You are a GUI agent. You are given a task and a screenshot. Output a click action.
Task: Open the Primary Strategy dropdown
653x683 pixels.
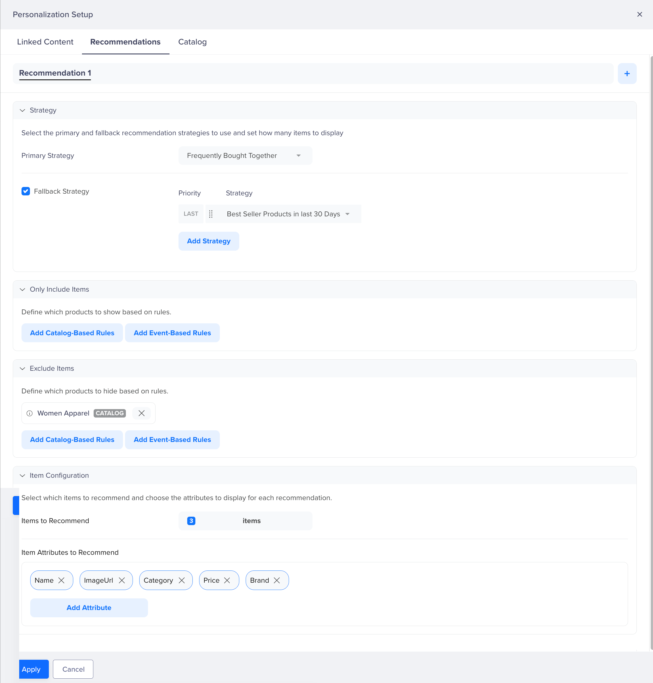245,156
